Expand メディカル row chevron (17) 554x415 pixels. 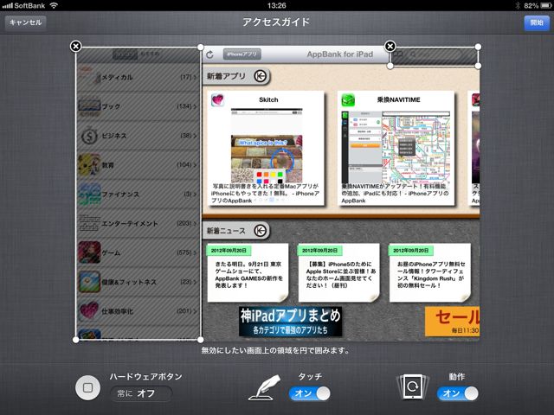(x=195, y=77)
